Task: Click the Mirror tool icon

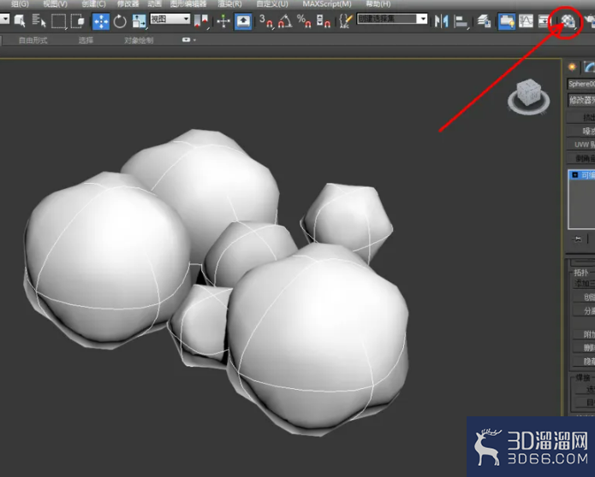Action: 441,21
